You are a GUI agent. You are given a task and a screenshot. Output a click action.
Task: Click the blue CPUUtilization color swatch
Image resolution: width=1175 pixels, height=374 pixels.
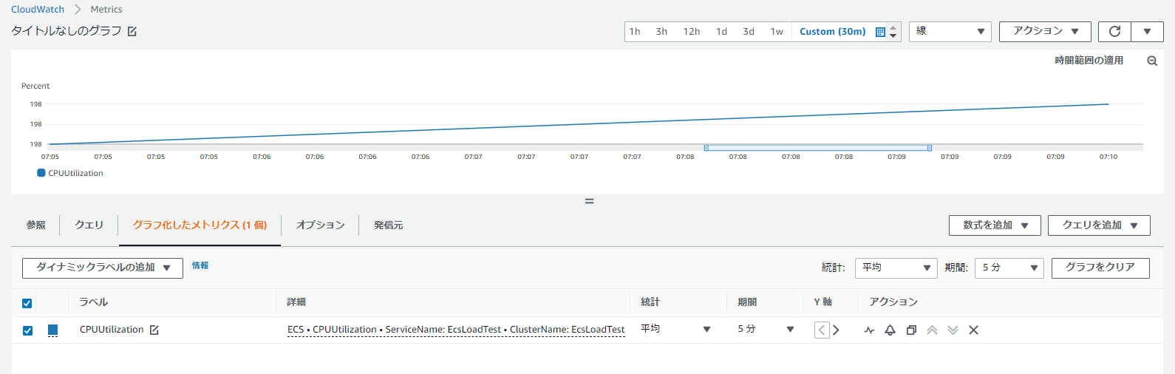(x=52, y=330)
